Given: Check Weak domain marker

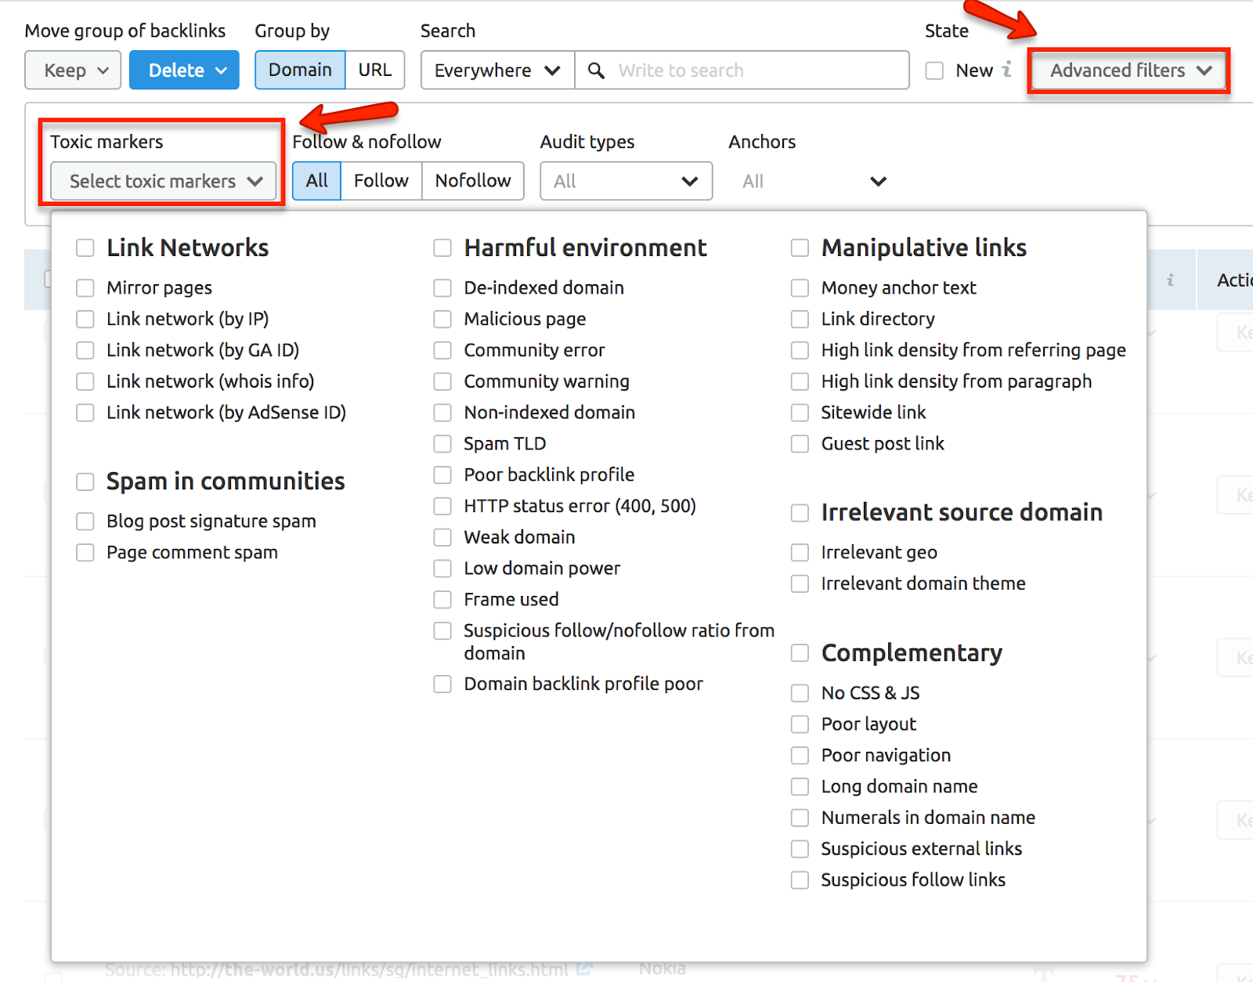Looking at the screenshot, I should pos(442,537).
